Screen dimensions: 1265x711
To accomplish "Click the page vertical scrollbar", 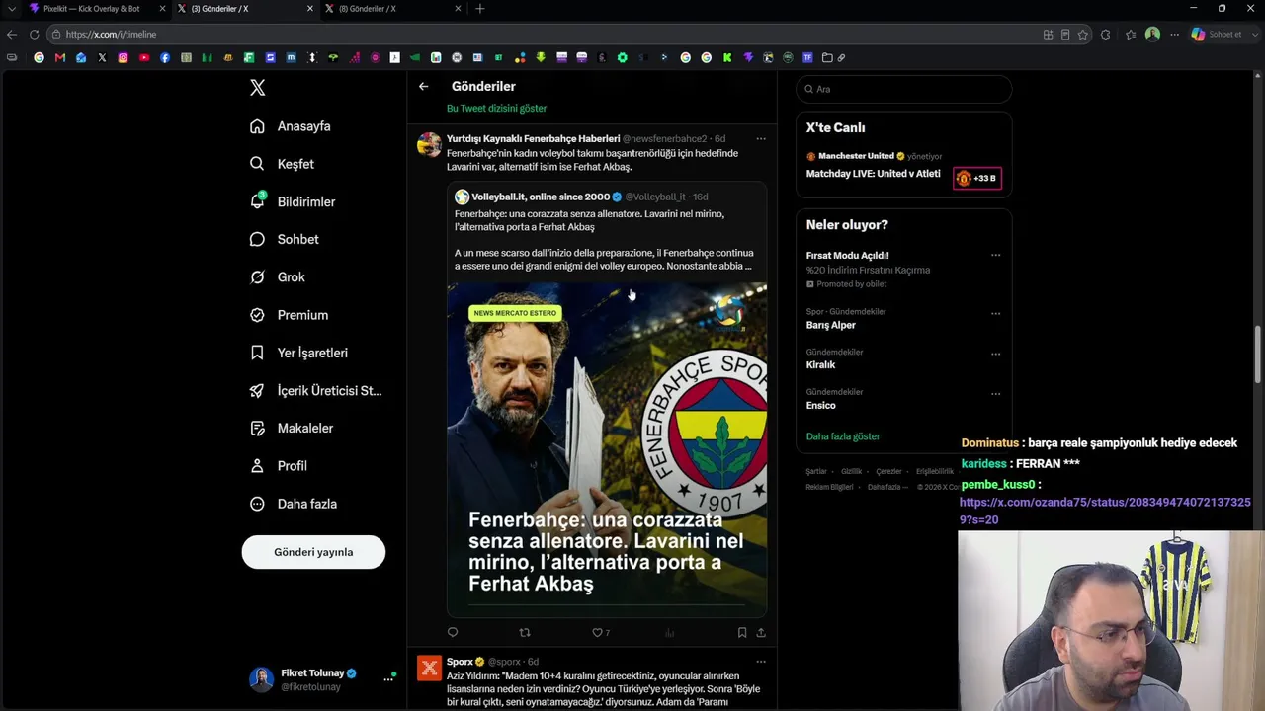I will coord(1258,355).
